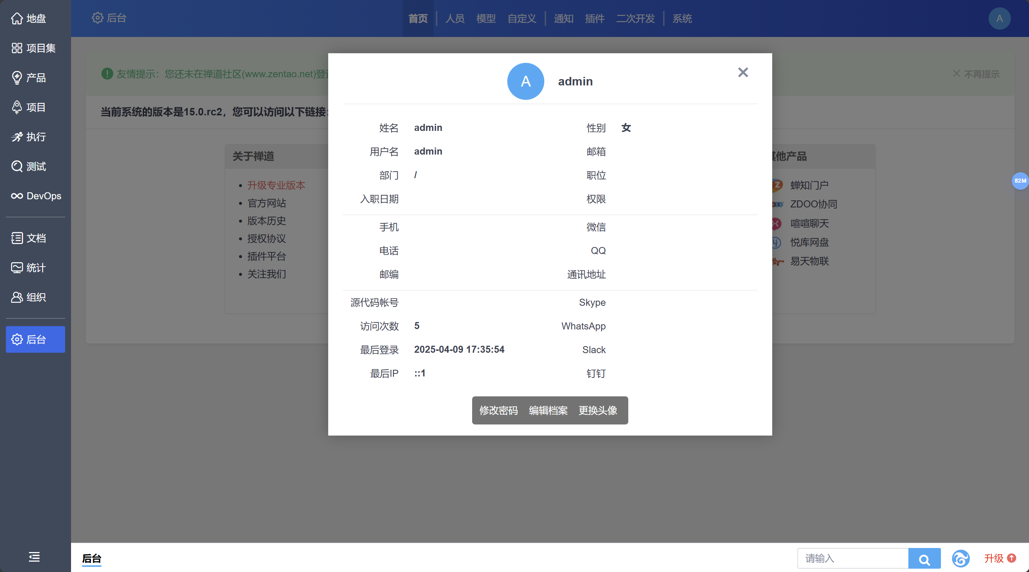
Task: Click the green friendly-tip notice
Action: pos(216,74)
